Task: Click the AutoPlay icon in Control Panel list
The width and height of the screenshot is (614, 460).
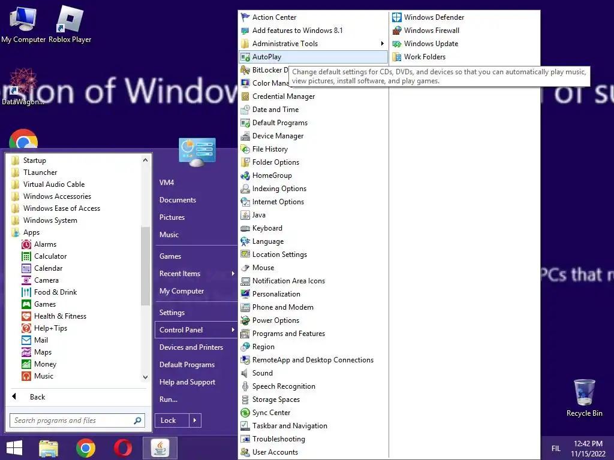Action: [x=245, y=57]
